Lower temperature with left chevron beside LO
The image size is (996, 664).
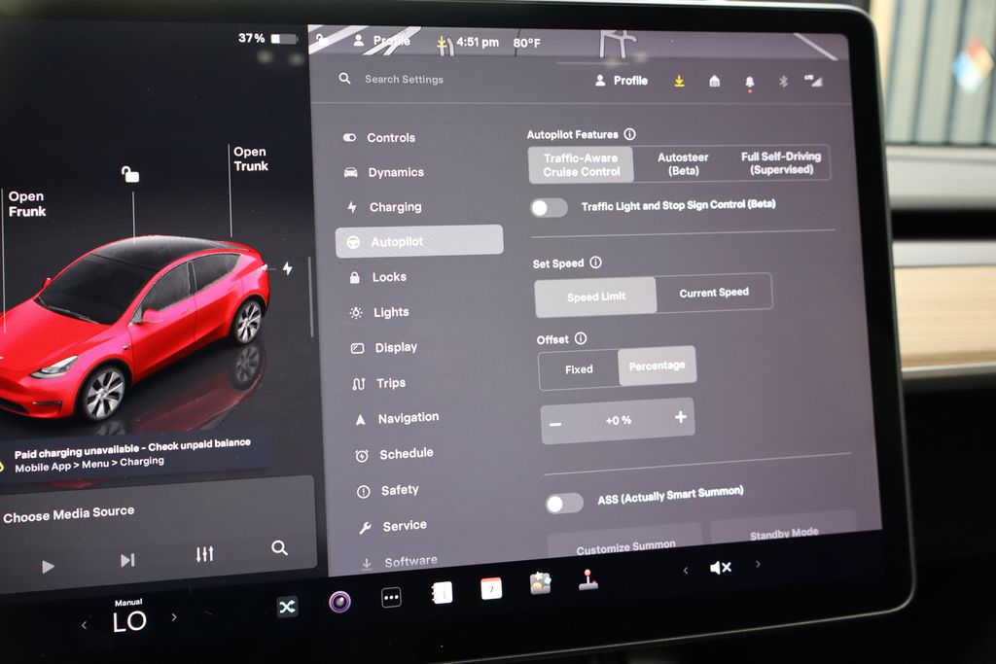coord(84,625)
